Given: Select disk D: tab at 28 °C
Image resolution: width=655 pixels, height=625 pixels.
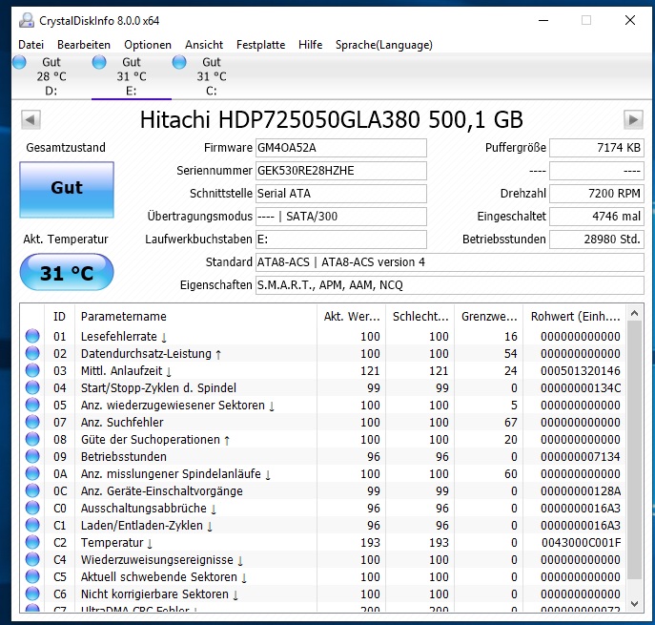Looking at the screenshot, I should click(51, 76).
